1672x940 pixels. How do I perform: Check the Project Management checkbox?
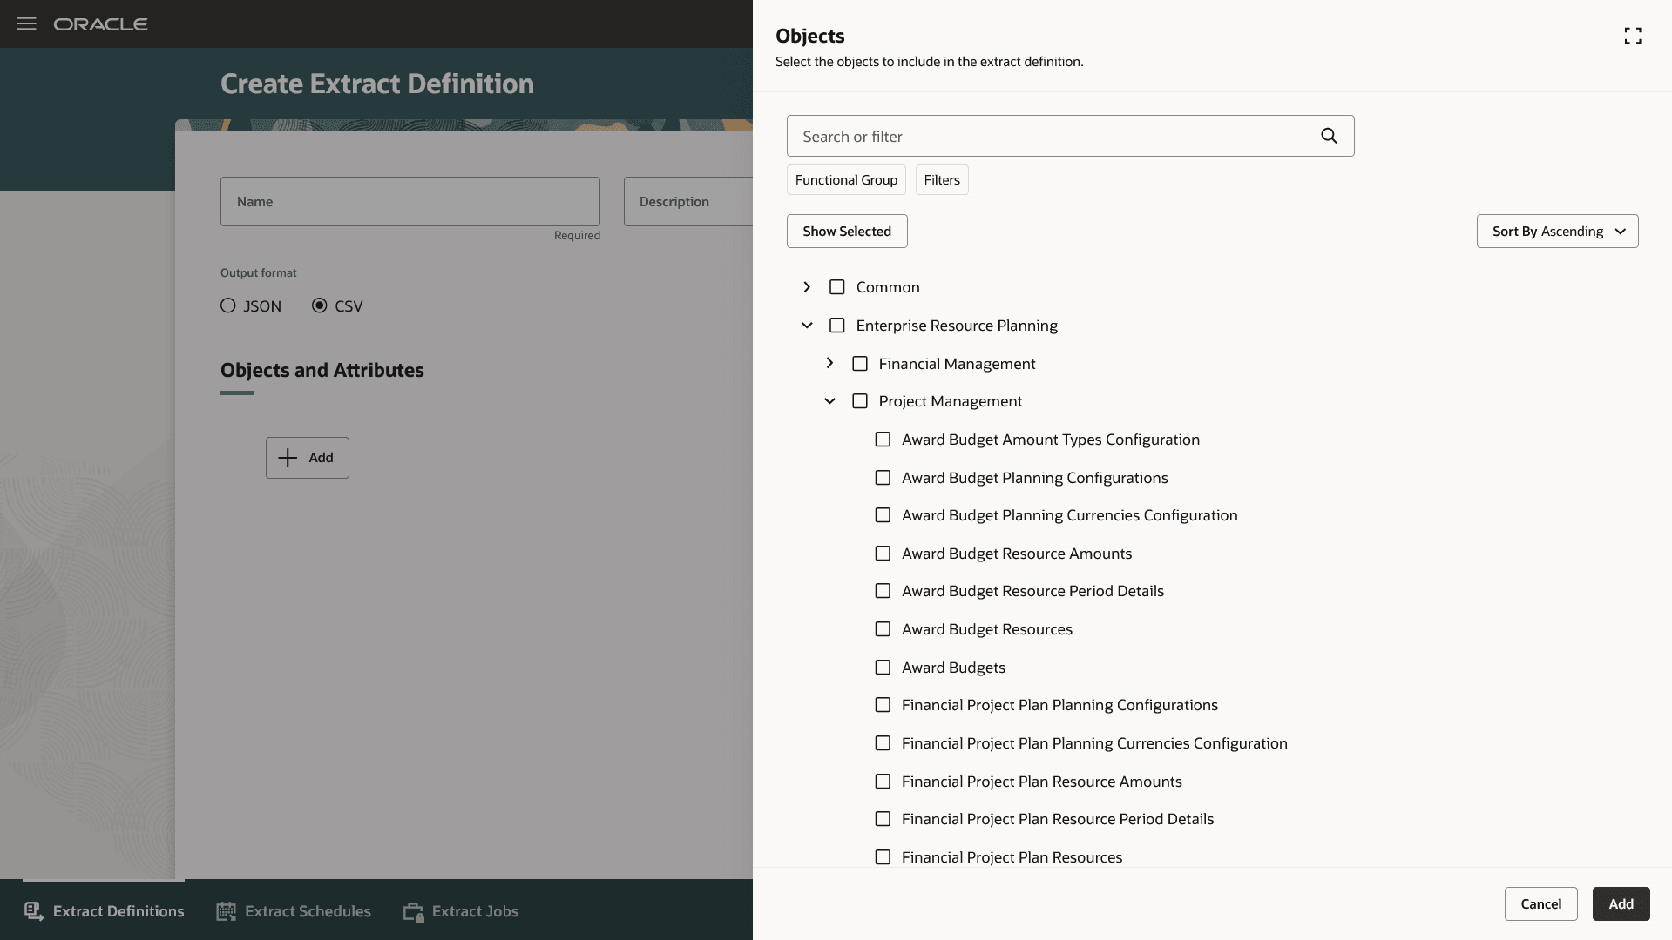860,401
